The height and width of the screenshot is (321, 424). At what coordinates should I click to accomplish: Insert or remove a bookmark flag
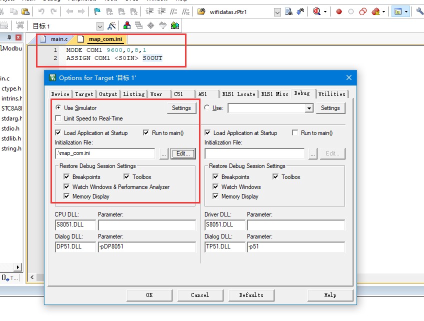[97, 11]
